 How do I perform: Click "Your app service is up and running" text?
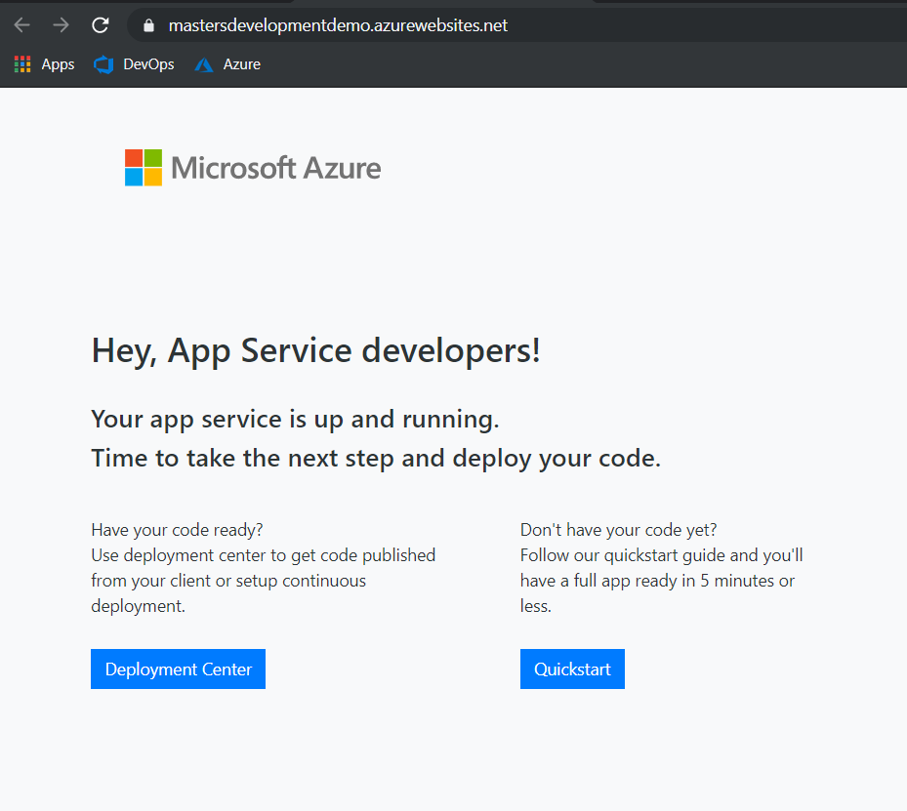coord(295,420)
